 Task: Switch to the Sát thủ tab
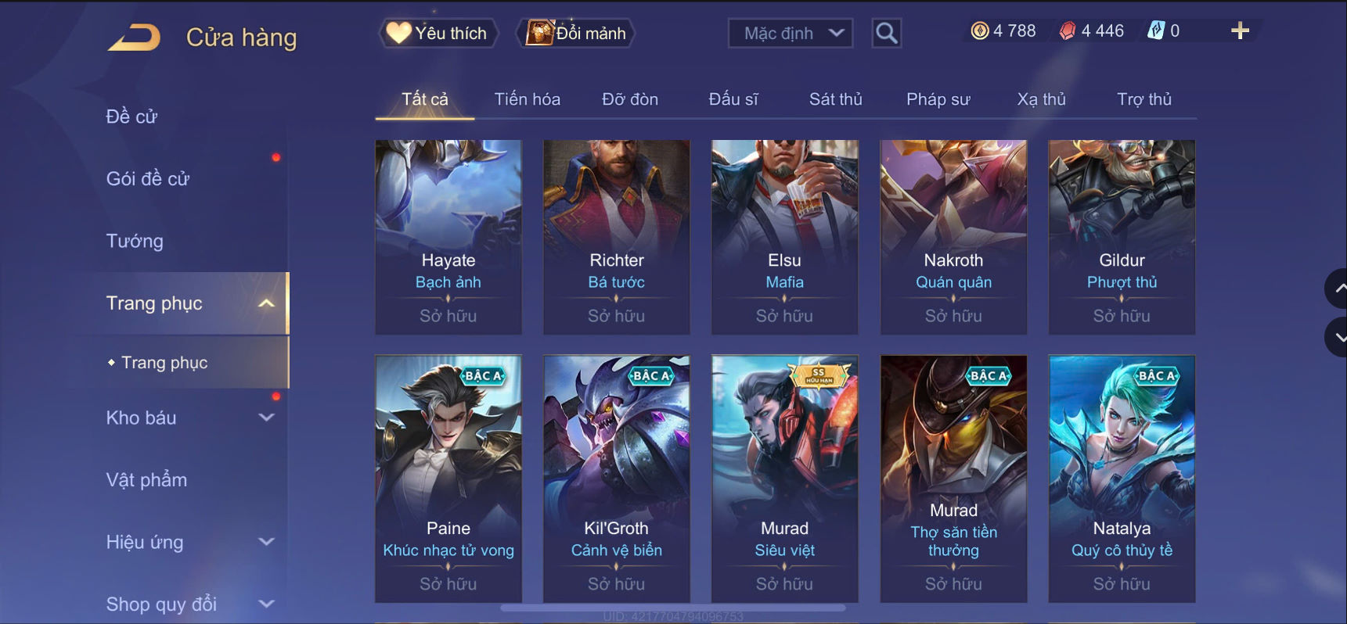[835, 99]
